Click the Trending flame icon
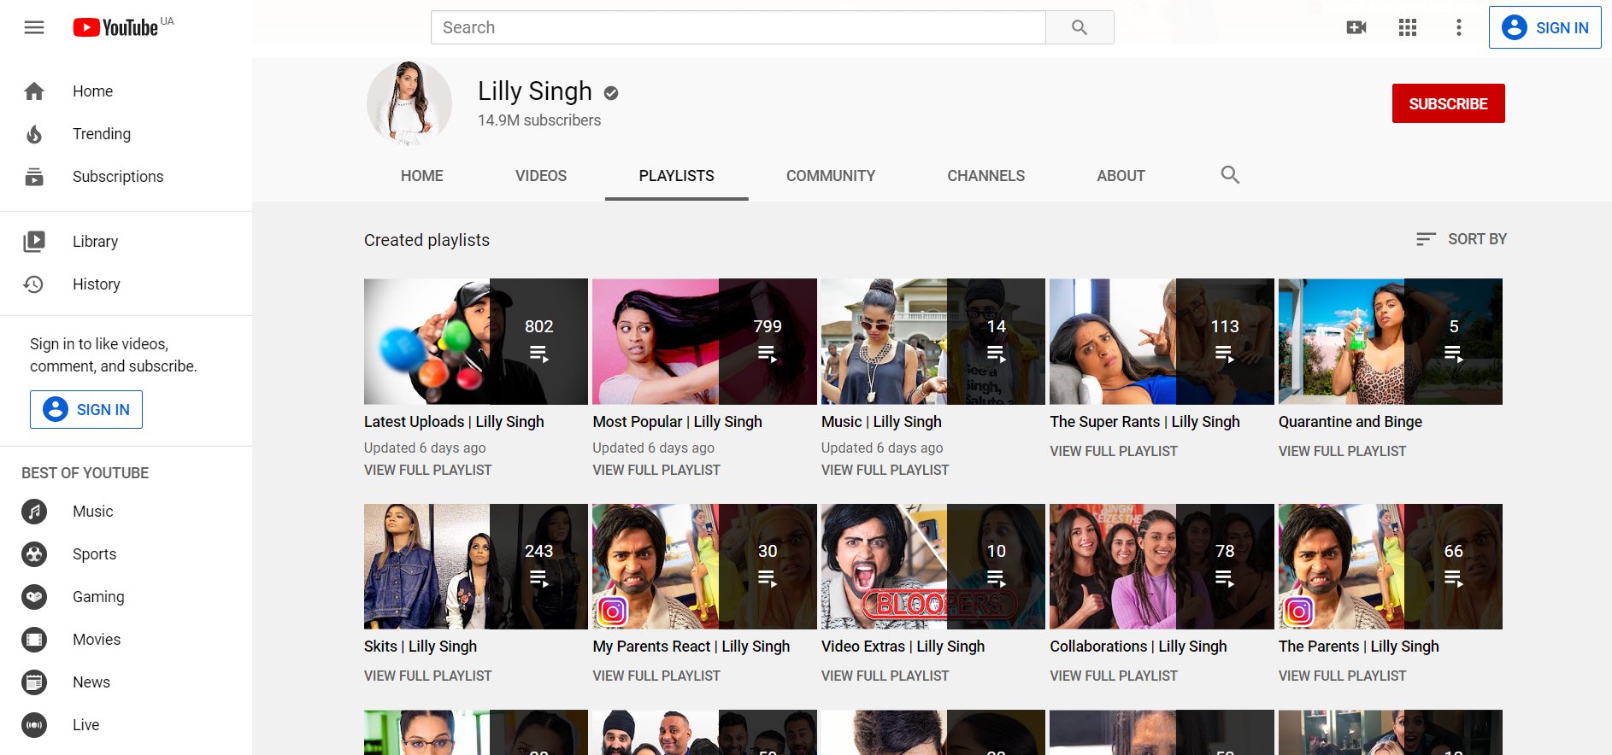This screenshot has height=755, width=1612. tap(34, 134)
